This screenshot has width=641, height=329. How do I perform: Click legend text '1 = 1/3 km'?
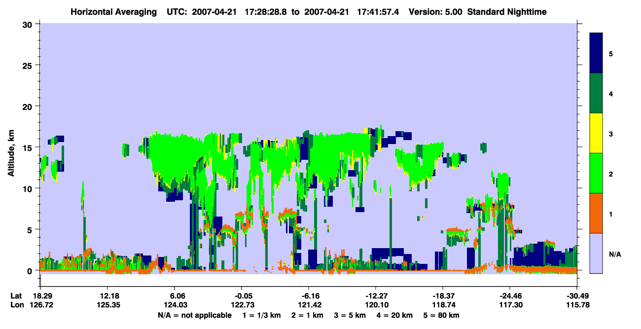coord(261,315)
